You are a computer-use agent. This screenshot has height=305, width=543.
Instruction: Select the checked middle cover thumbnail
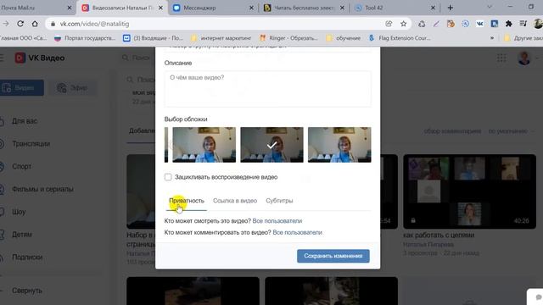[271, 145]
